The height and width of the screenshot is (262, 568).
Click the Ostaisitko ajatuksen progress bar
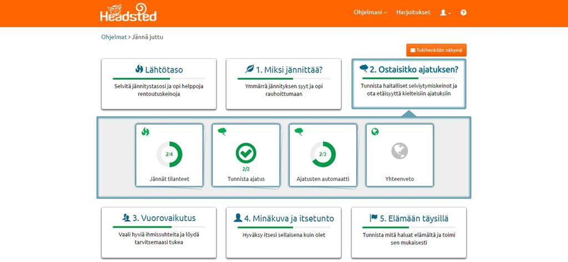[409, 78]
